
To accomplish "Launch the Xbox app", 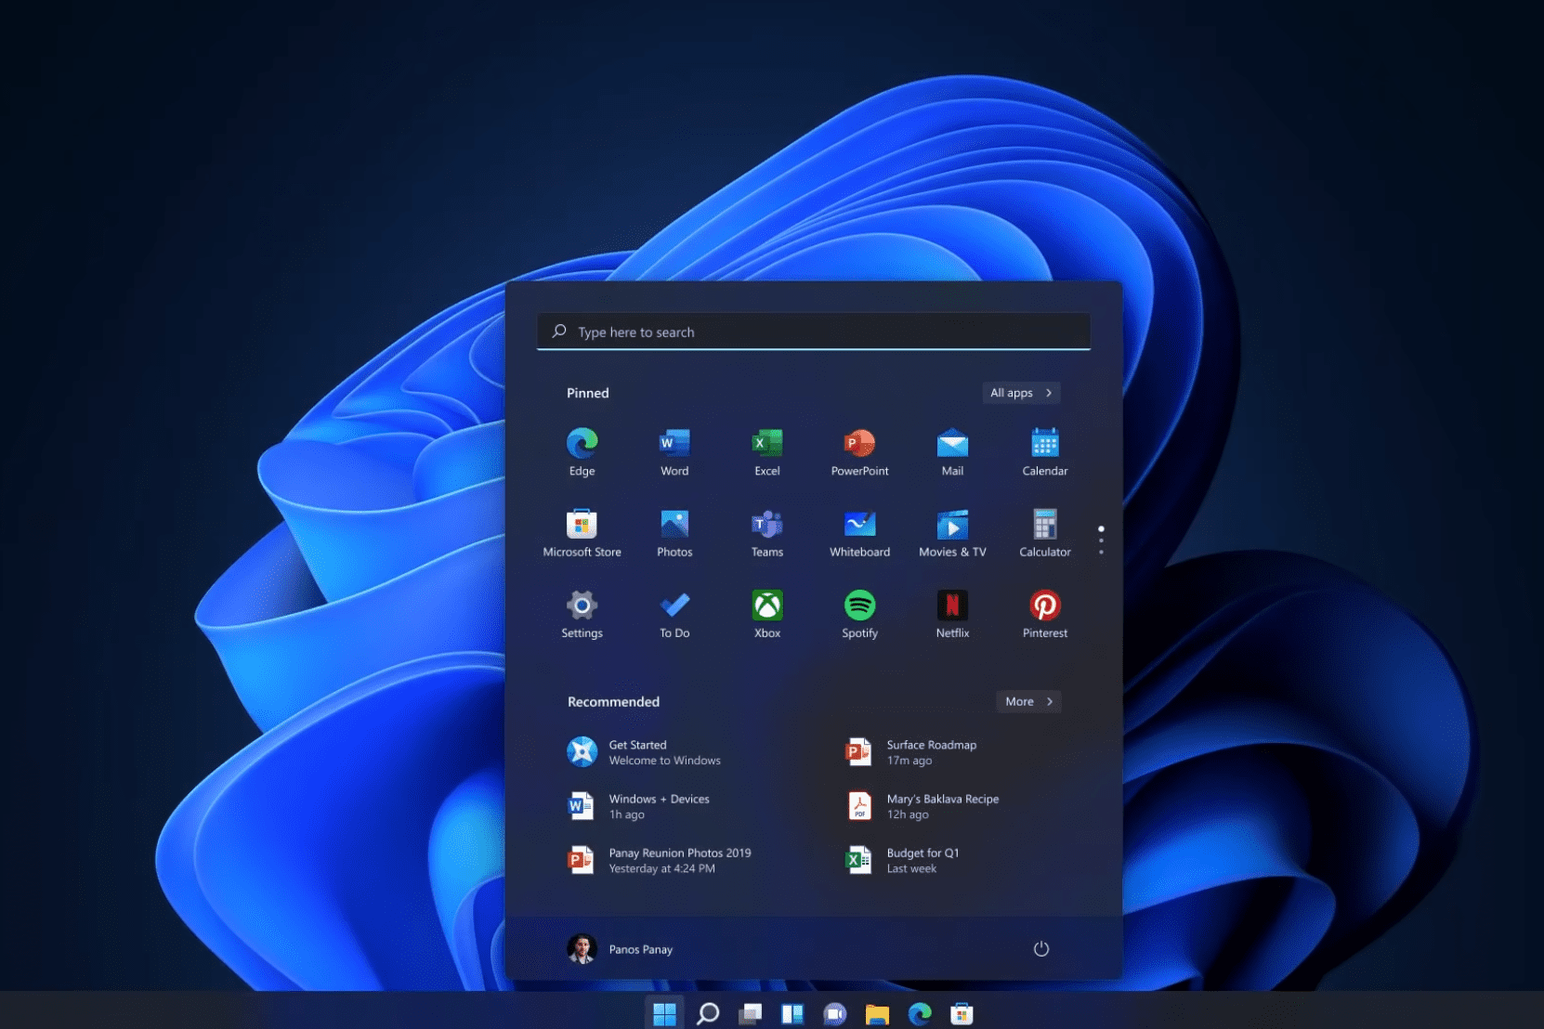I will (767, 614).
